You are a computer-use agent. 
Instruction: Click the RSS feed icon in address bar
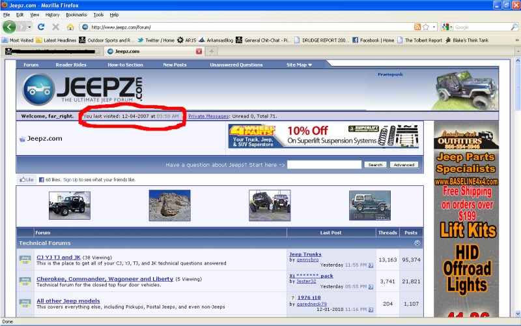(x=417, y=27)
